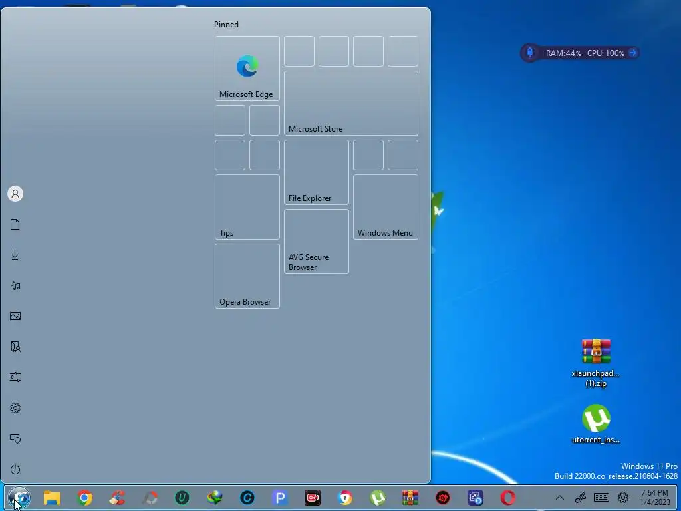Open the user account icon in sidebar
The height and width of the screenshot is (511, 681).
coord(15,194)
